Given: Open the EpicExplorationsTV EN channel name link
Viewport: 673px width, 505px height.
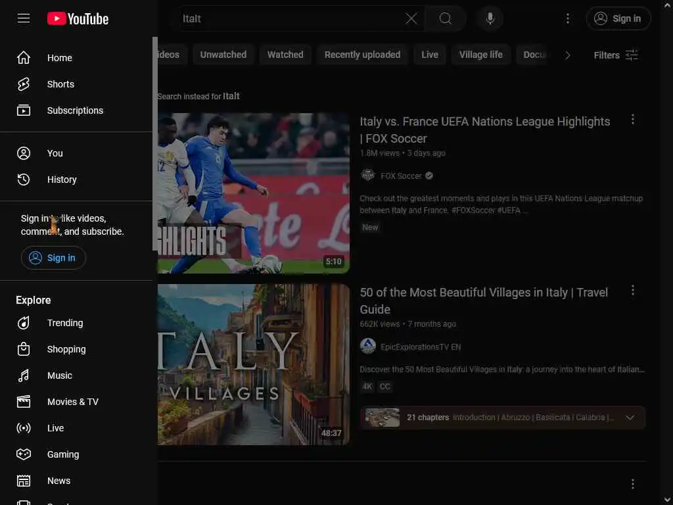Looking at the screenshot, I should (421, 347).
